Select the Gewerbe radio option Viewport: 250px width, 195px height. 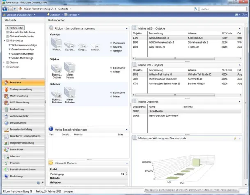point(111,46)
